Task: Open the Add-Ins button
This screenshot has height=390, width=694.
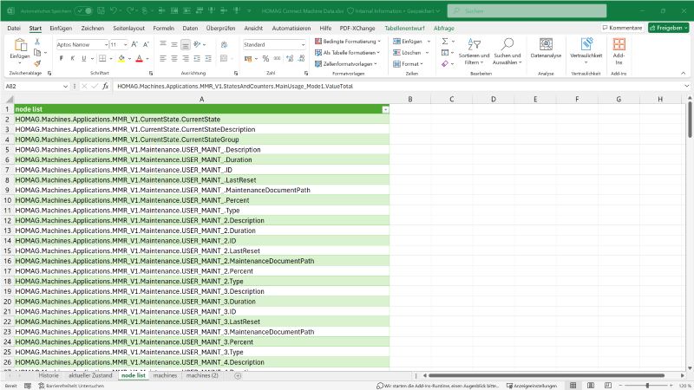Action: tap(619, 51)
